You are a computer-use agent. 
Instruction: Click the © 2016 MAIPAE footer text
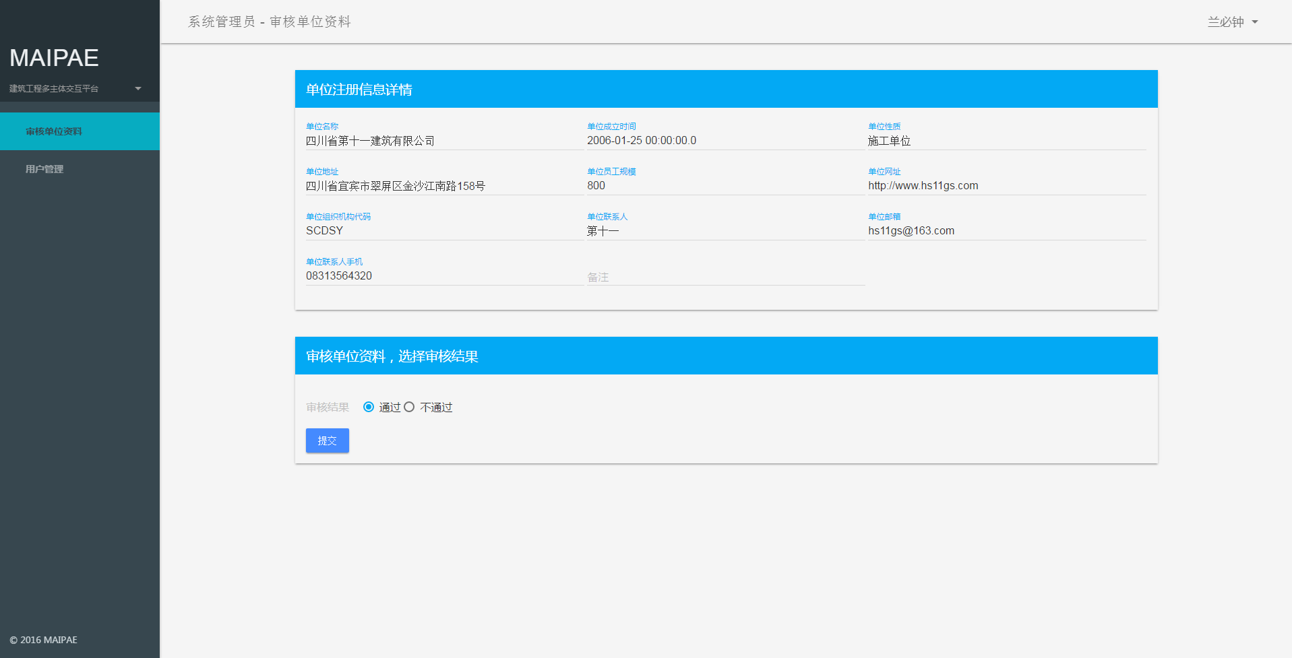(43, 639)
